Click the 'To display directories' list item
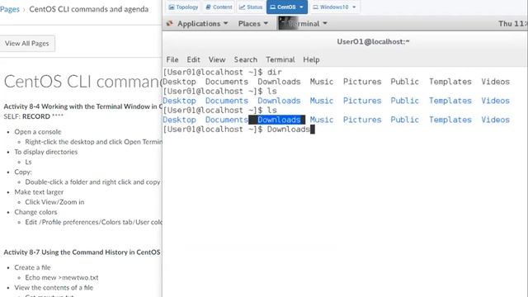 (46, 152)
